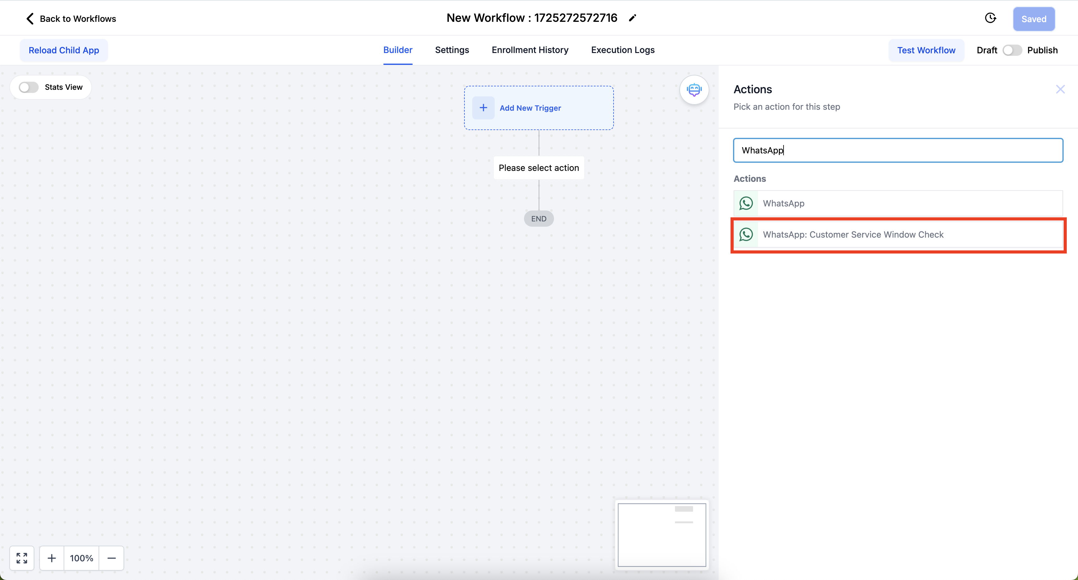Open the Execution Logs tab
Image resolution: width=1078 pixels, height=580 pixels.
point(623,50)
